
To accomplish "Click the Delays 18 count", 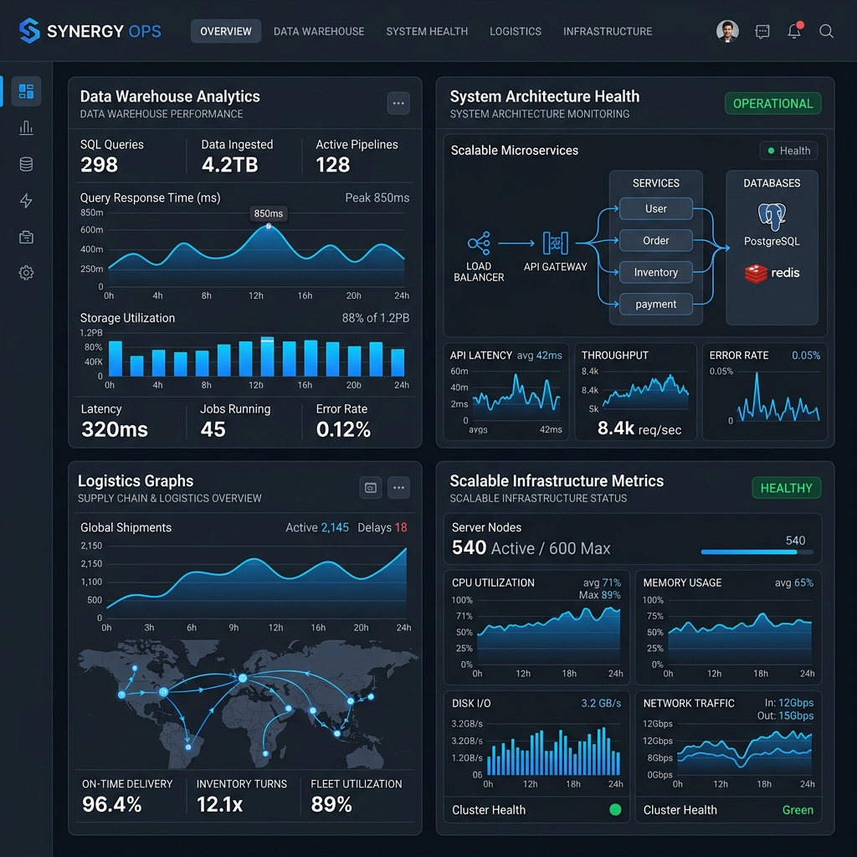I will [382, 527].
